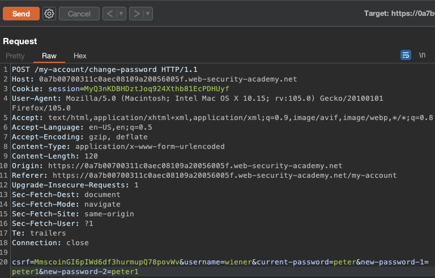Click the Host header line

(154, 79)
